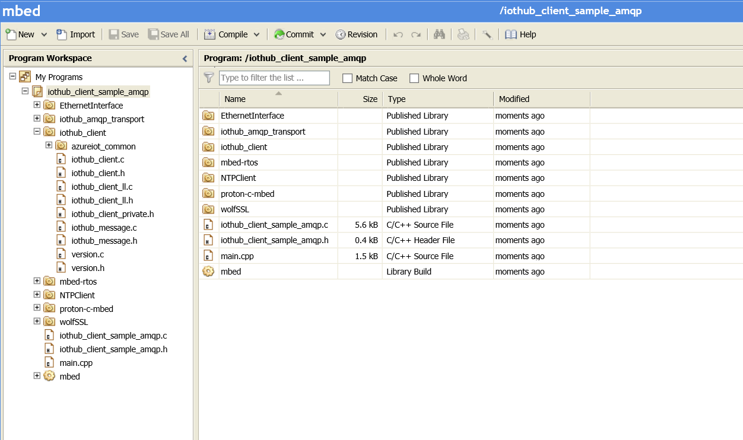The width and height of the screenshot is (743, 440).
Task: Select version.h in tree
Action: (88, 268)
